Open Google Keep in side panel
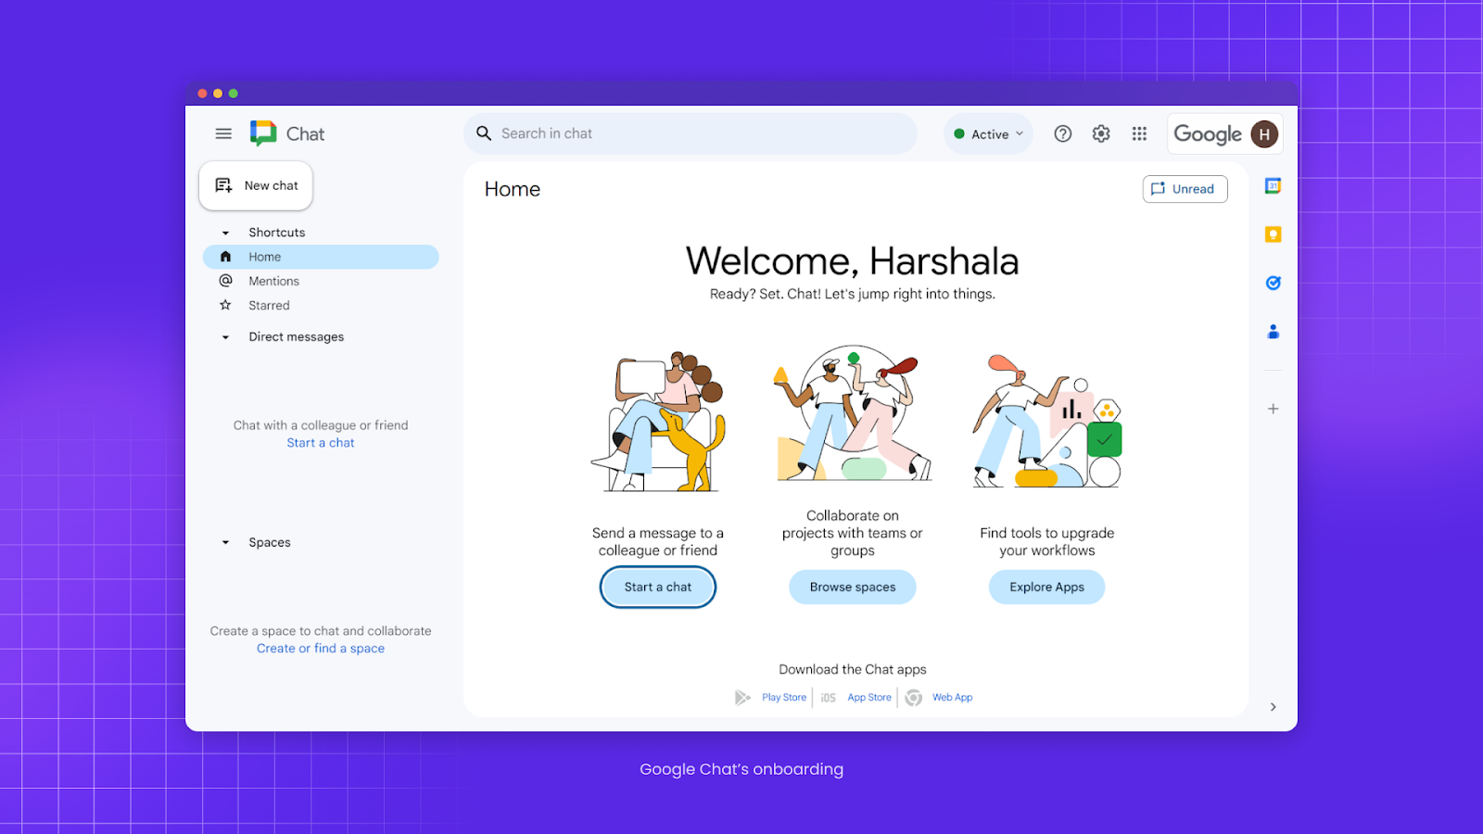This screenshot has width=1483, height=834. 1274,234
